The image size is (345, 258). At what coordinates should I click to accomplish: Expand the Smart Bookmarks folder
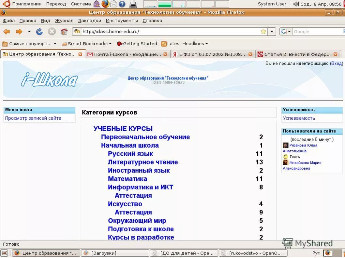pyautogui.click(x=87, y=44)
